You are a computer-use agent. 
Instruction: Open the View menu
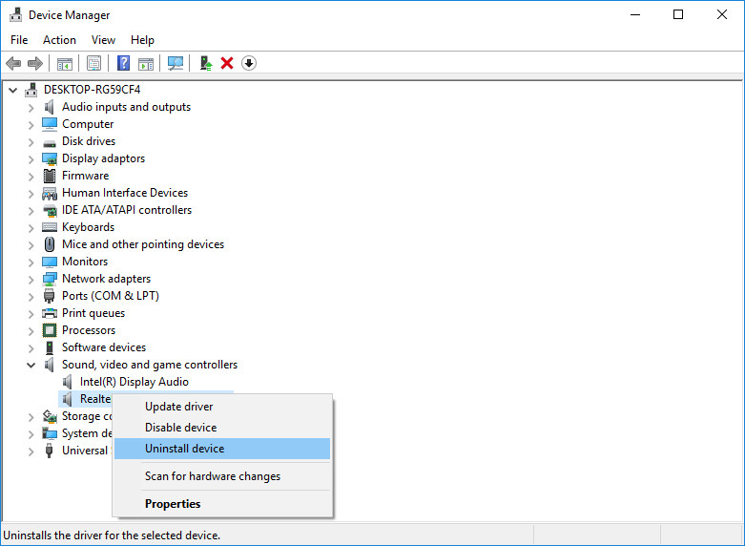point(103,40)
